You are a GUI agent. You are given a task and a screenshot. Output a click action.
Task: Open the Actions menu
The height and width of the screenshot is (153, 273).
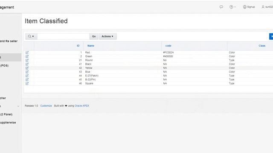pos(107,36)
